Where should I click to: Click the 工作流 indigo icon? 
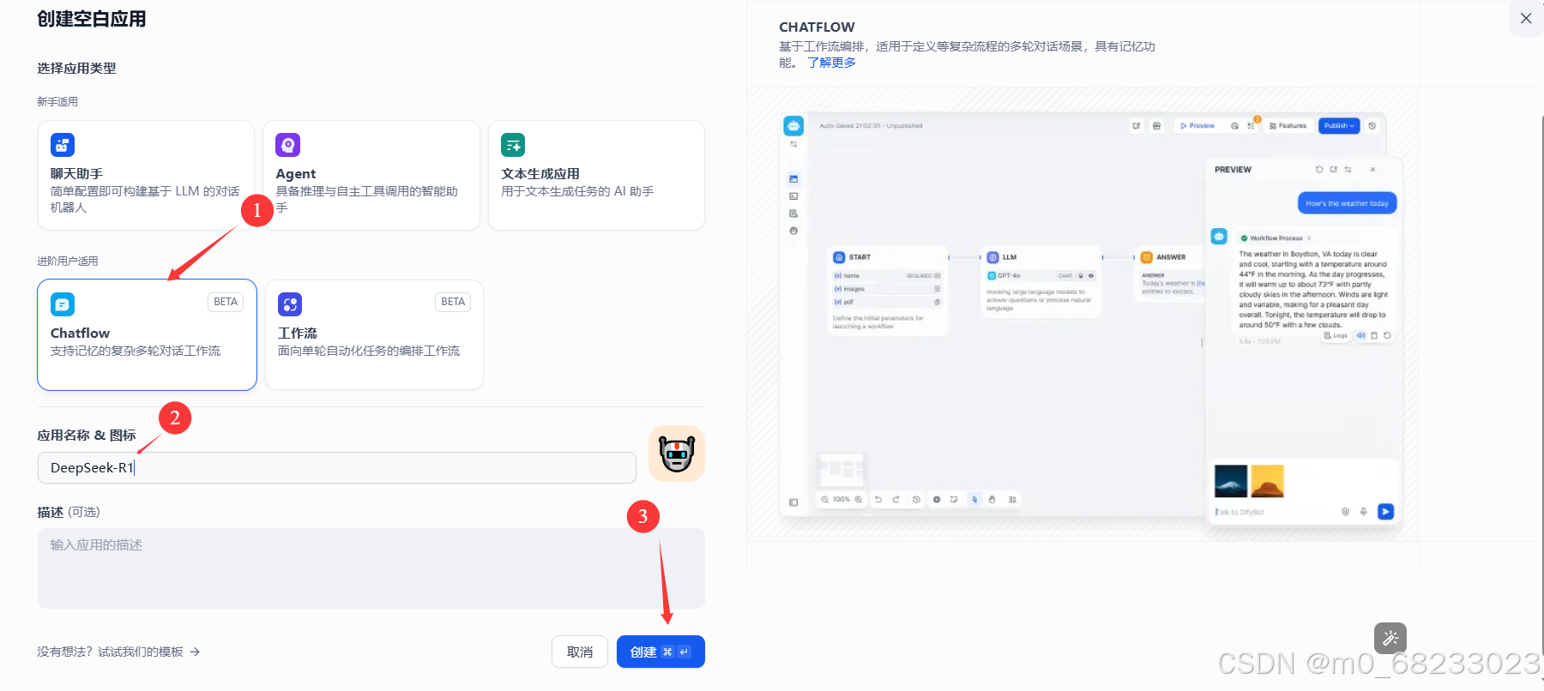point(290,304)
